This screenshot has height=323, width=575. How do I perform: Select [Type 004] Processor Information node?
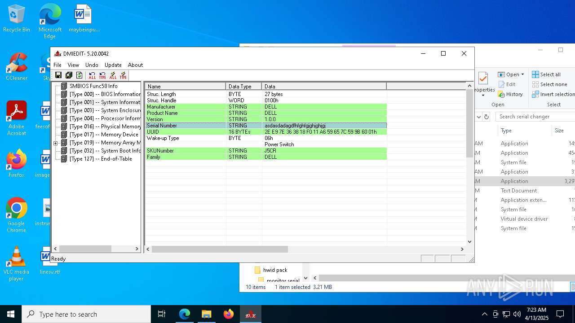tap(105, 118)
